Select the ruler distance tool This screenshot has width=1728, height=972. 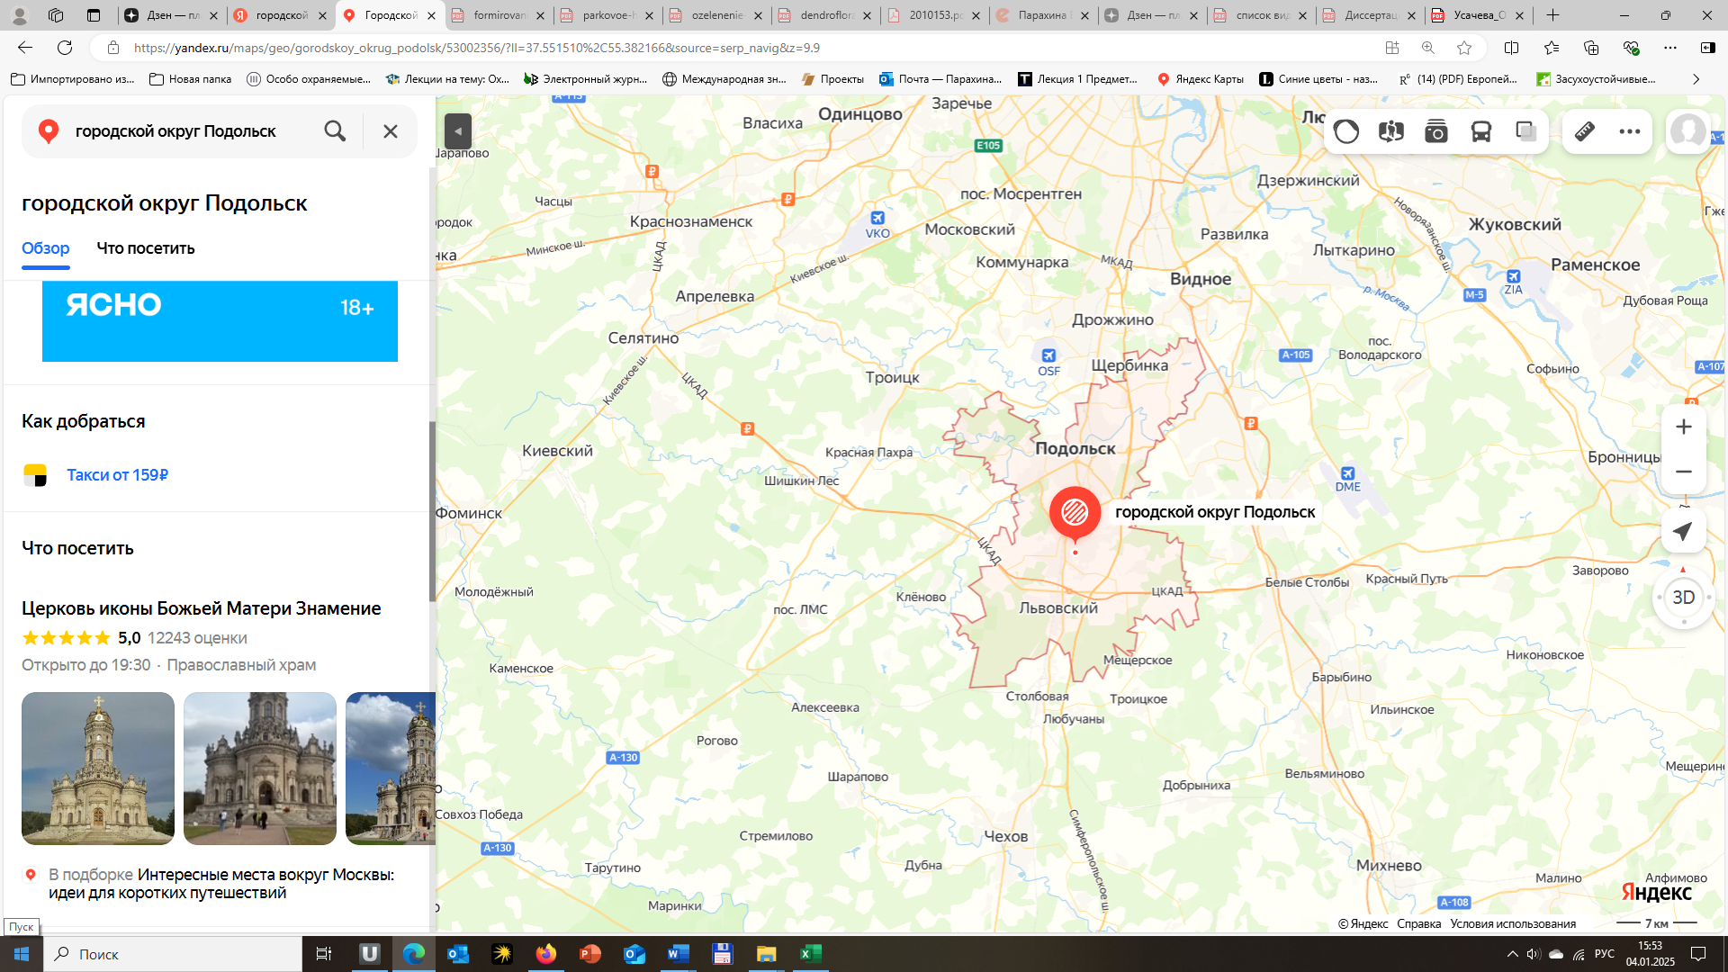pyautogui.click(x=1585, y=131)
